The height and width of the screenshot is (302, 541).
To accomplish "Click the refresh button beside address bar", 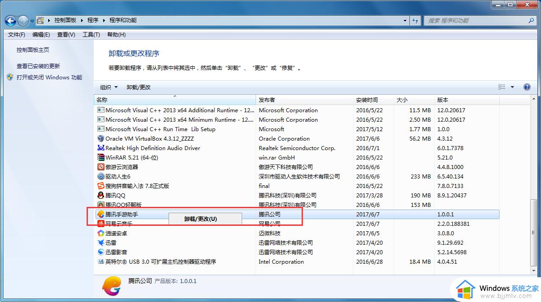I will coord(416,20).
